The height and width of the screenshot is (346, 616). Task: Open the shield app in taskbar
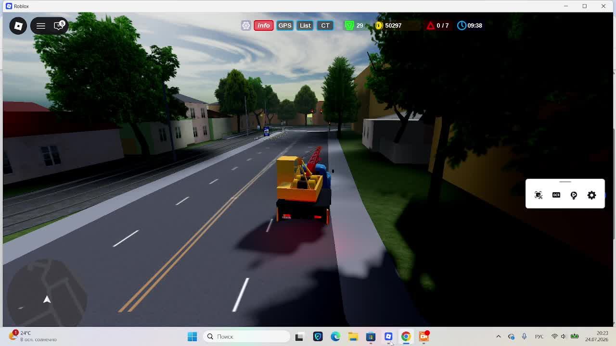click(x=318, y=337)
